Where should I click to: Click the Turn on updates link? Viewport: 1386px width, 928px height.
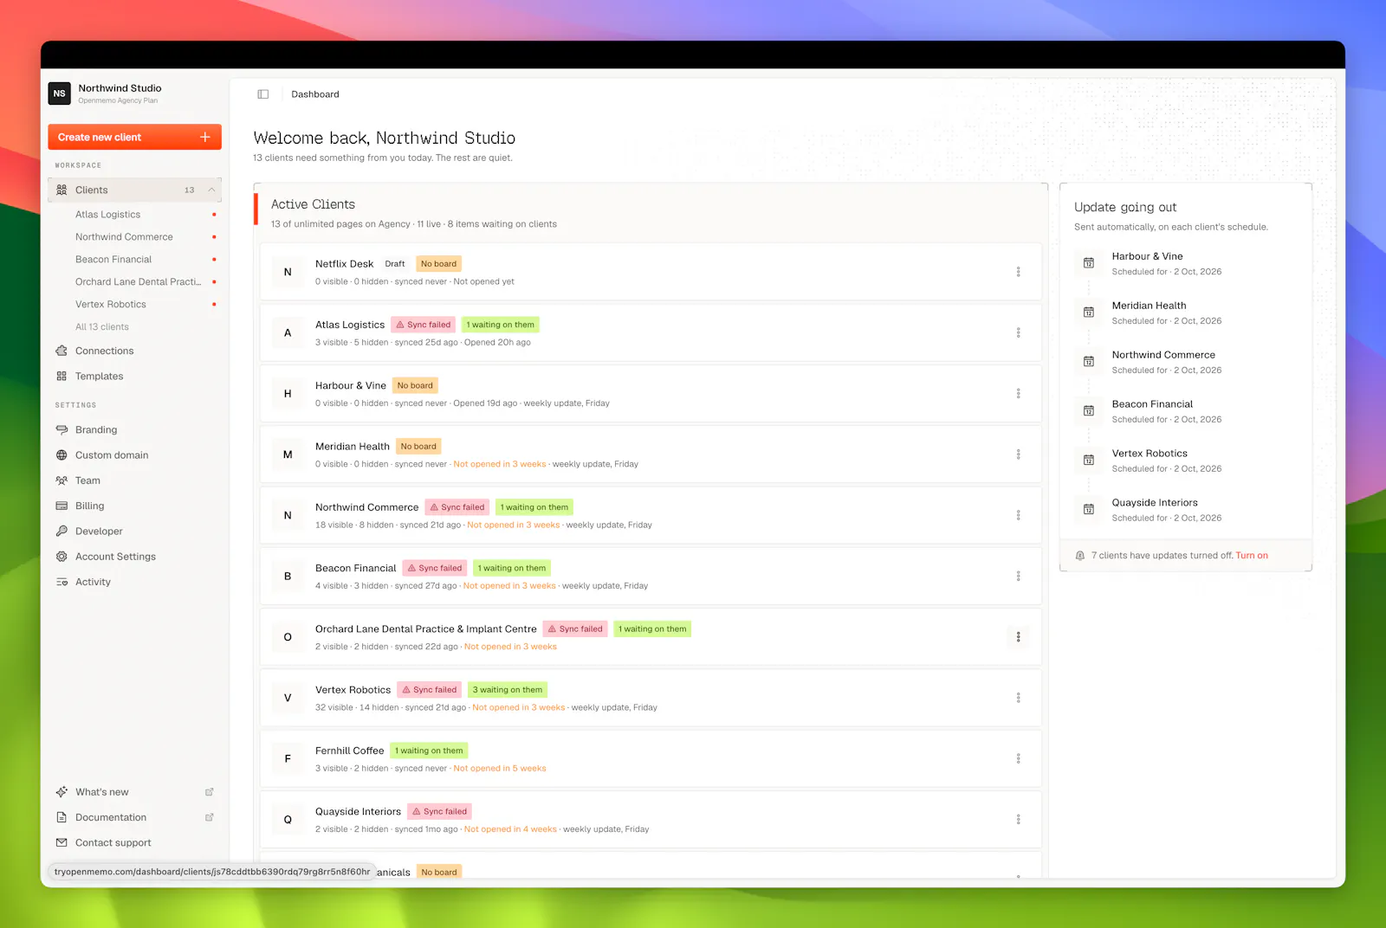(x=1252, y=556)
